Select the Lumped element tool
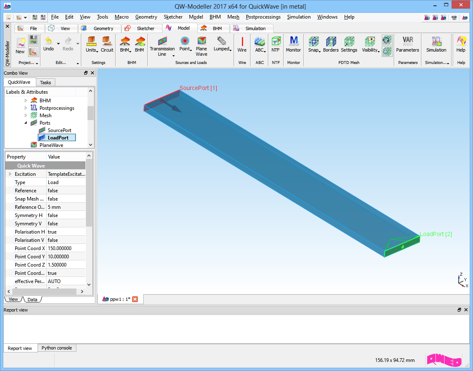Image resolution: width=473 pixels, height=371 pixels. coord(222,44)
